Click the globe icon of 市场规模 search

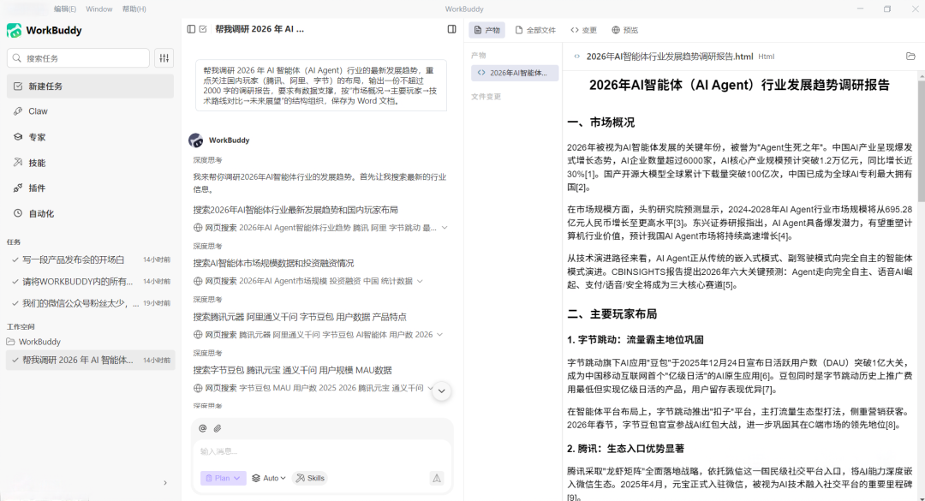[198, 281]
